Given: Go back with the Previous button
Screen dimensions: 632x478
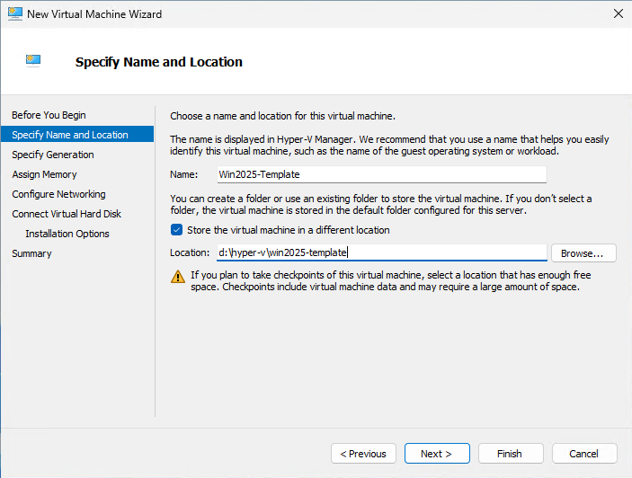Looking at the screenshot, I should pyautogui.click(x=363, y=454).
